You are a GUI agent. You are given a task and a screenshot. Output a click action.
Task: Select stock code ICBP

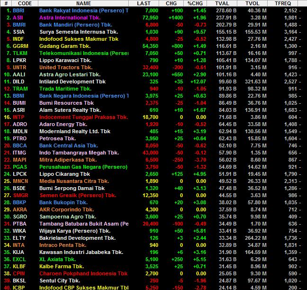[x=18, y=288]
